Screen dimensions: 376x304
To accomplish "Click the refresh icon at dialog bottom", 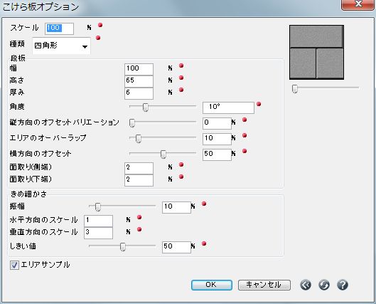I will [324, 285].
